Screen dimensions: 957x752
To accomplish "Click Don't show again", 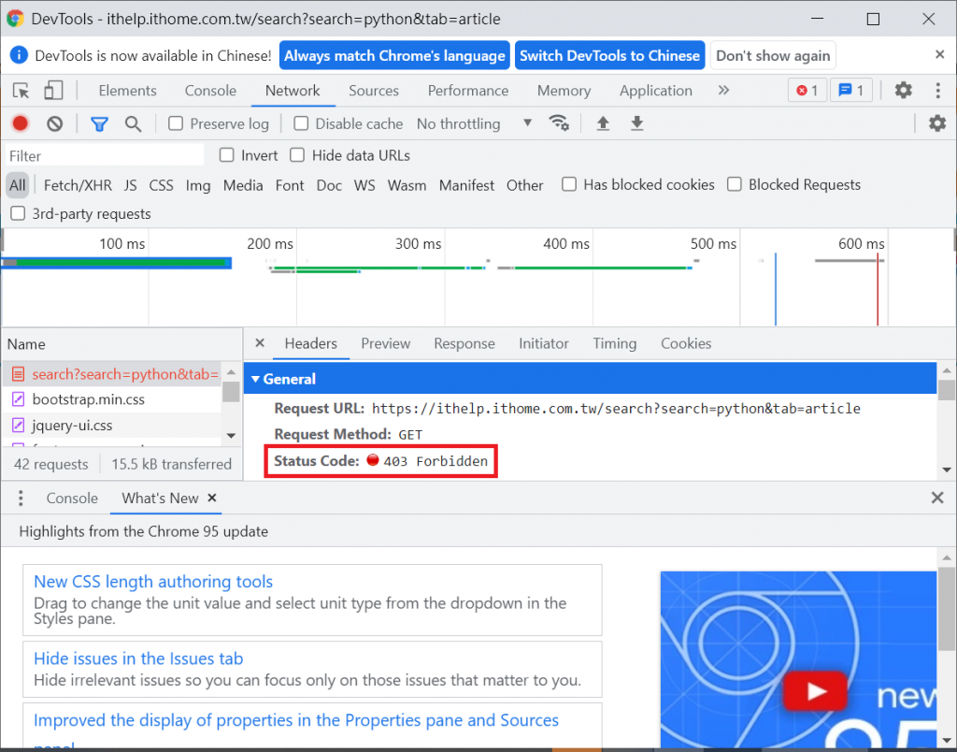I will tap(773, 55).
